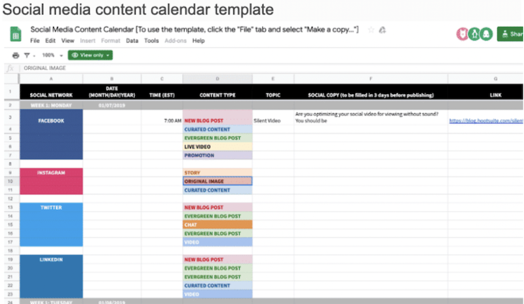Open the Format menu
Viewport: 524px width, 304px height.
pyautogui.click(x=111, y=41)
